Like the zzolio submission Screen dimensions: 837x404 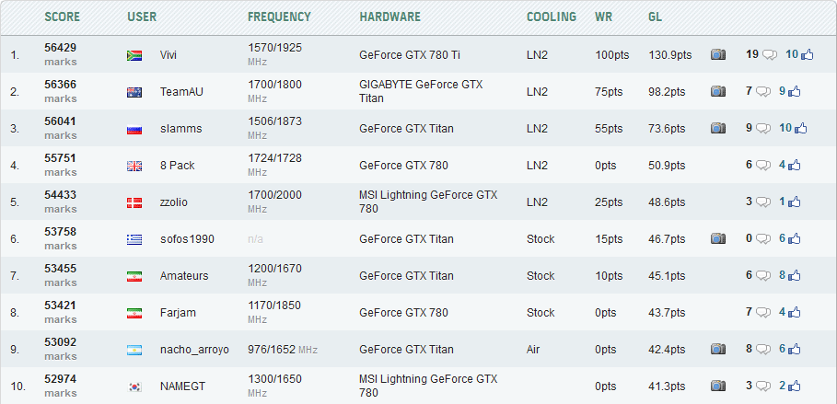[x=795, y=202]
